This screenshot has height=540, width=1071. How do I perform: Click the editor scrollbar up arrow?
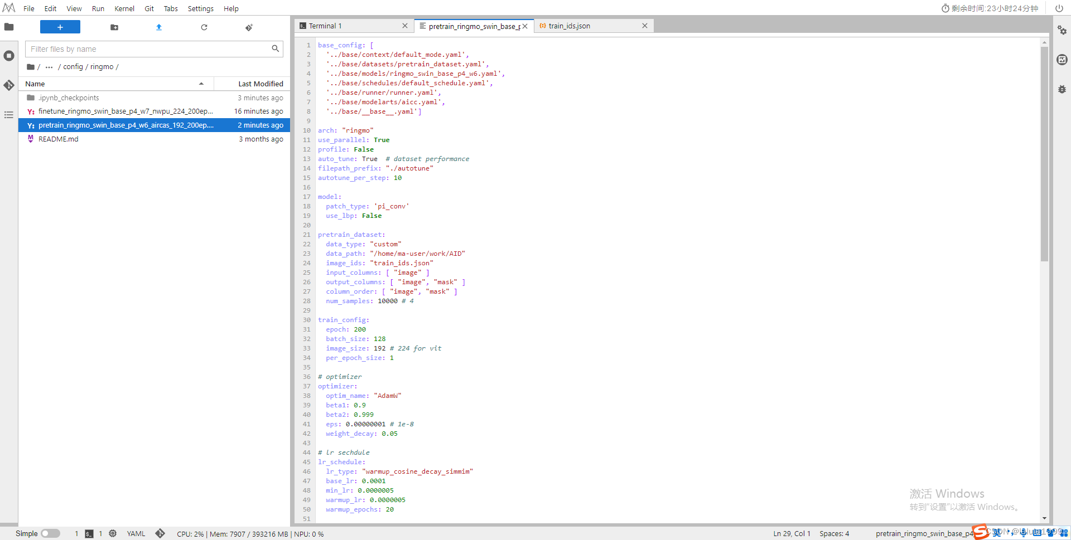coord(1044,42)
